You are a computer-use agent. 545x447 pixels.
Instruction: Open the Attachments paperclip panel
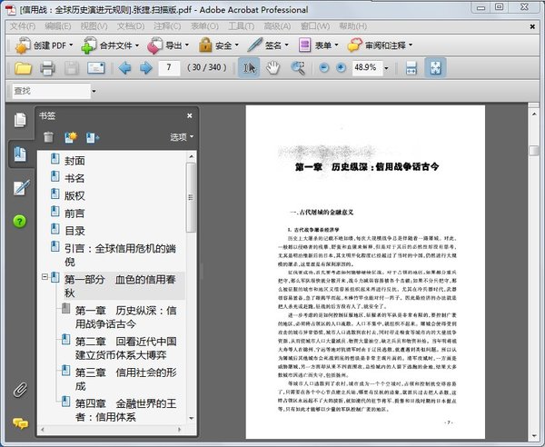pyautogui.click(x=20, y=391)
